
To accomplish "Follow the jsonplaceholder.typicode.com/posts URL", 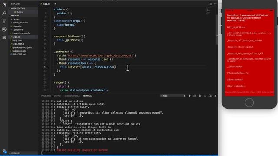I will coord(100,55).
